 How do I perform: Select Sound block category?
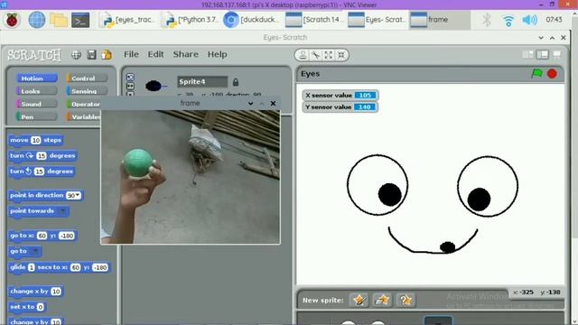36,104
